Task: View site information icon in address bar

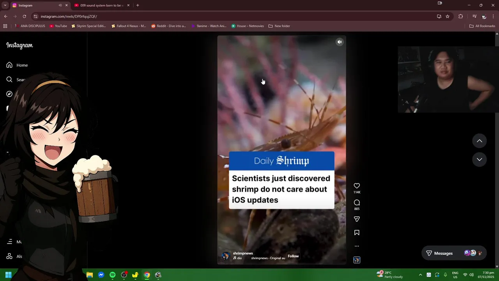Action: pyautogui.click(x=35, y=16)
